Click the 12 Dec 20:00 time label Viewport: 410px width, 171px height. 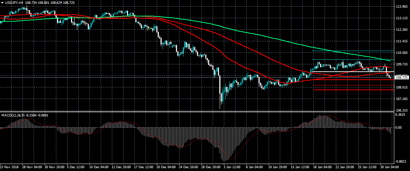[121, 167]
